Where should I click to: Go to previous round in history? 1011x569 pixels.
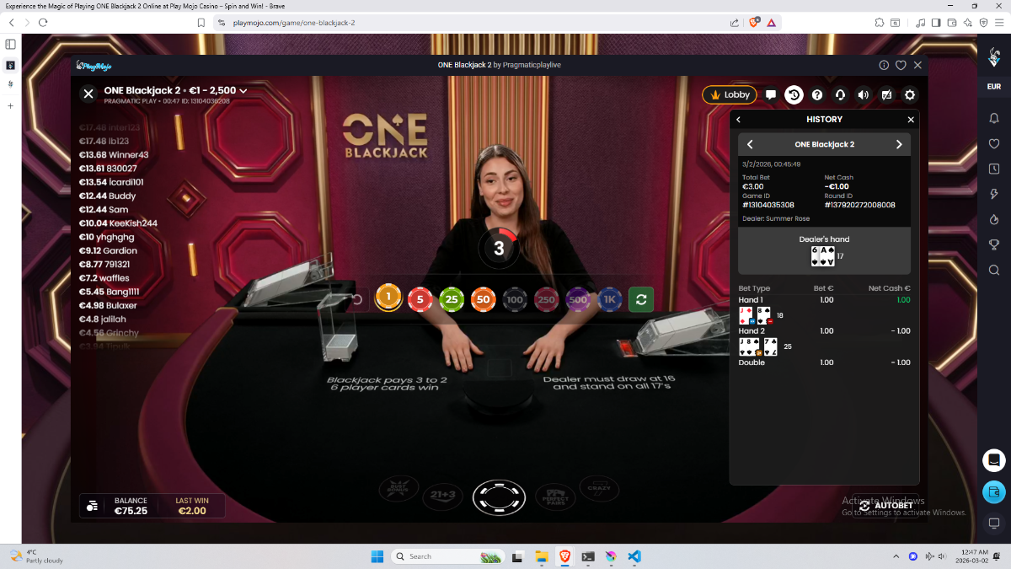[x=750, y=144]
